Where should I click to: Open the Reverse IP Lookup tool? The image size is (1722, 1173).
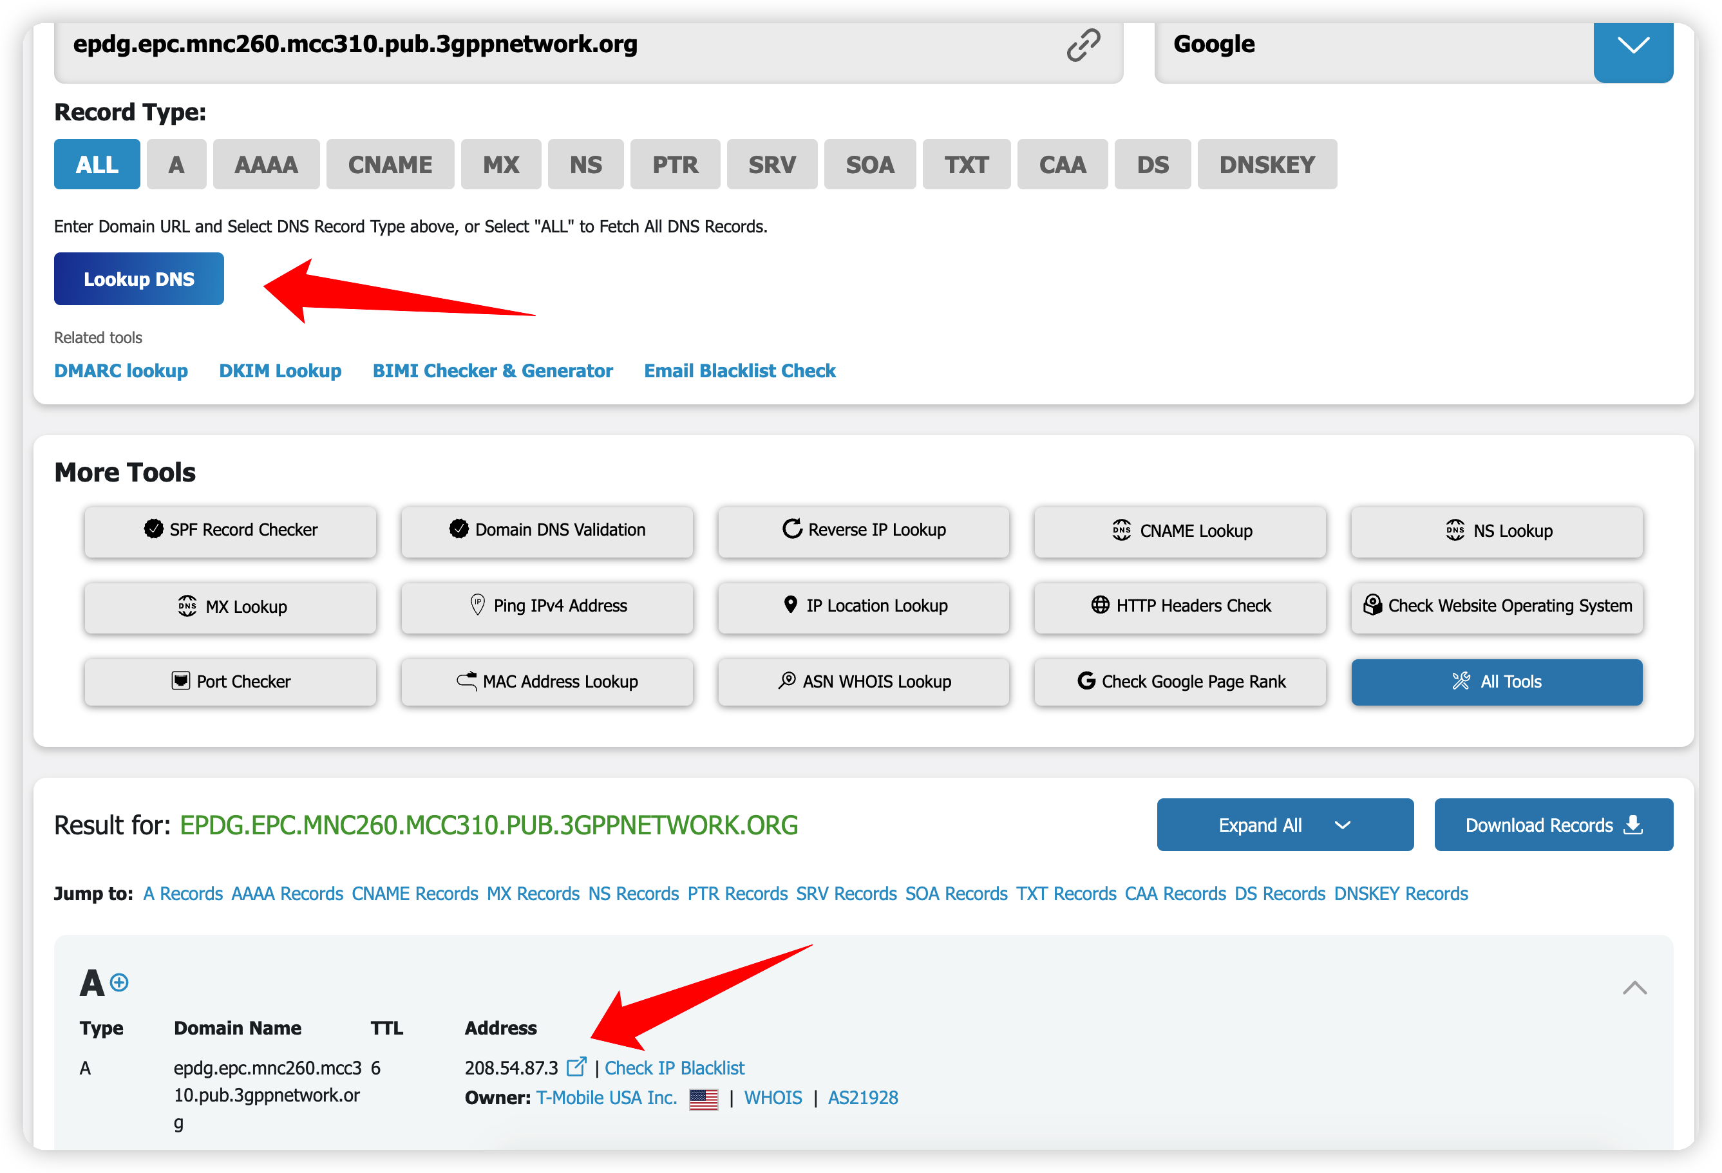(863, 530)
